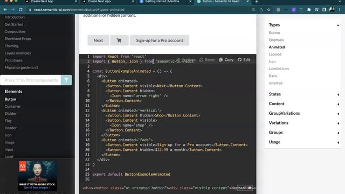Image resolution: width=345 pixels, height=194 pixels.
Task: Close the Getting started Mantine tab
Action: coord(190,2)
